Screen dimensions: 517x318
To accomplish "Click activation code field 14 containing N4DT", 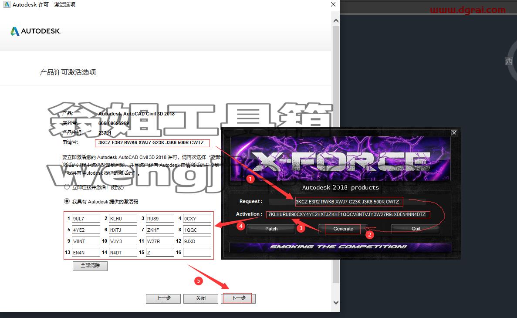I will [x=123, y=252].
